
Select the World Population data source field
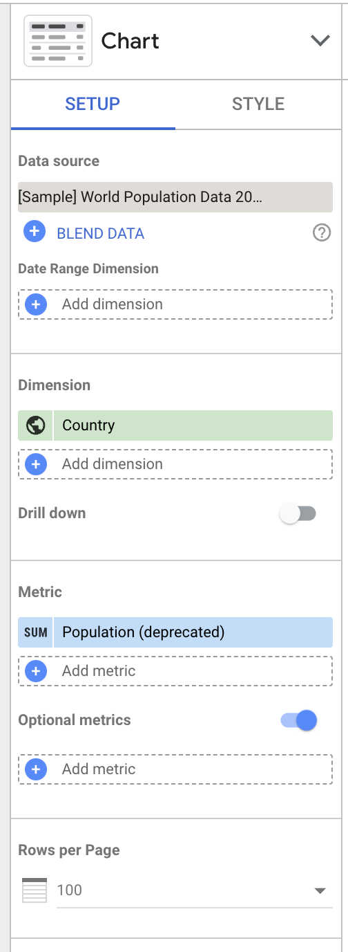(x=175, y=196)
